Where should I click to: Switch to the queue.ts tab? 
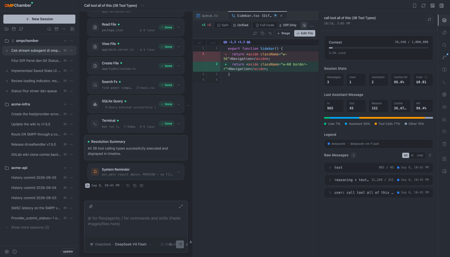point(210,16)
